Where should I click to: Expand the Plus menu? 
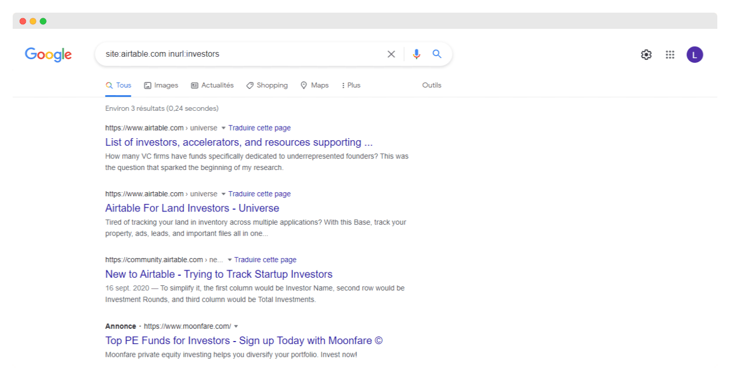click(x=351, y=86)
